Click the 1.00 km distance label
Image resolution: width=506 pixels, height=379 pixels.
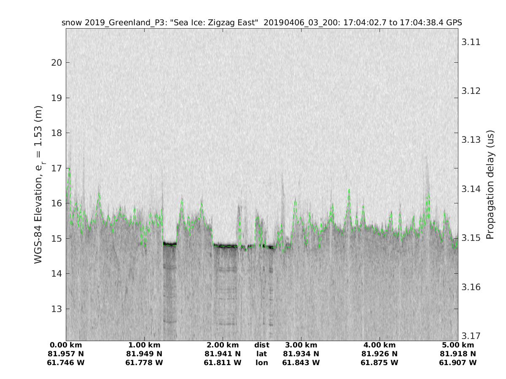144,345
